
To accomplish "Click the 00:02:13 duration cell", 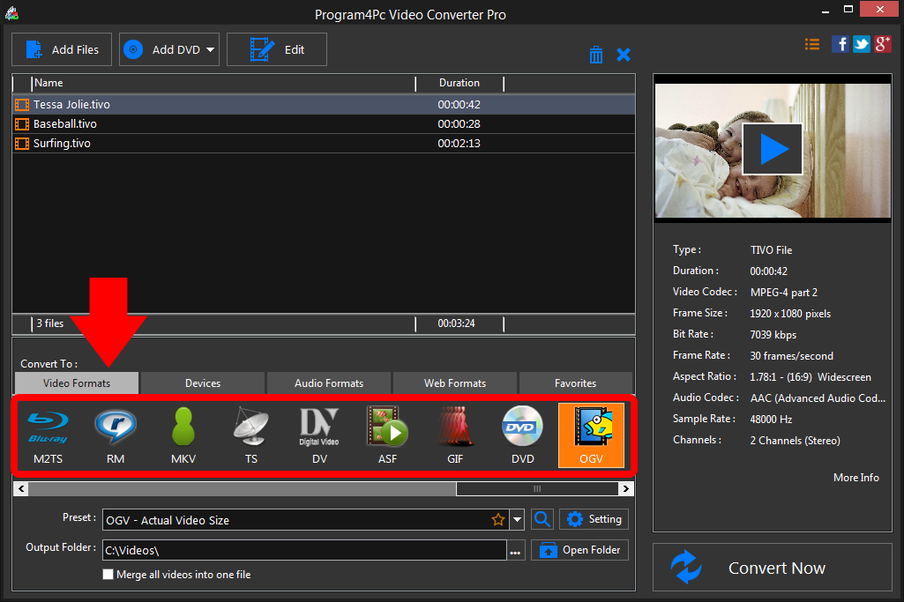I will coord(459,144).
